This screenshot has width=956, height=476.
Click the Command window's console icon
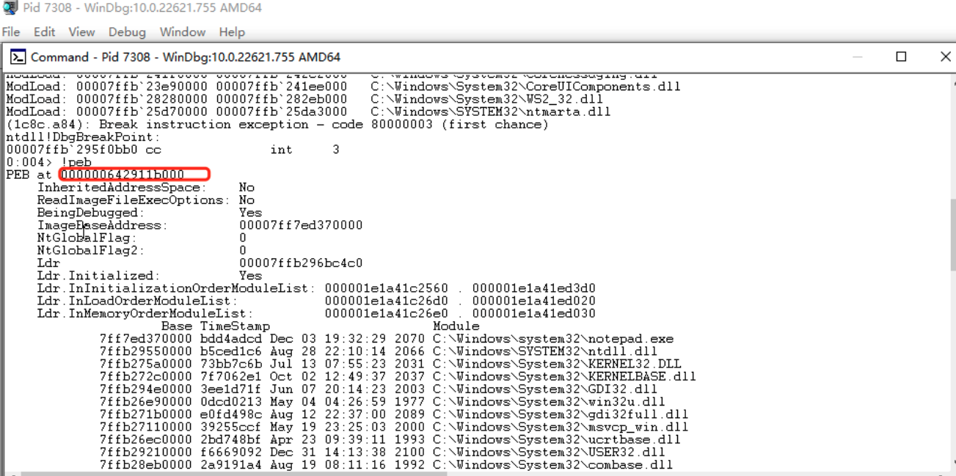18,57
